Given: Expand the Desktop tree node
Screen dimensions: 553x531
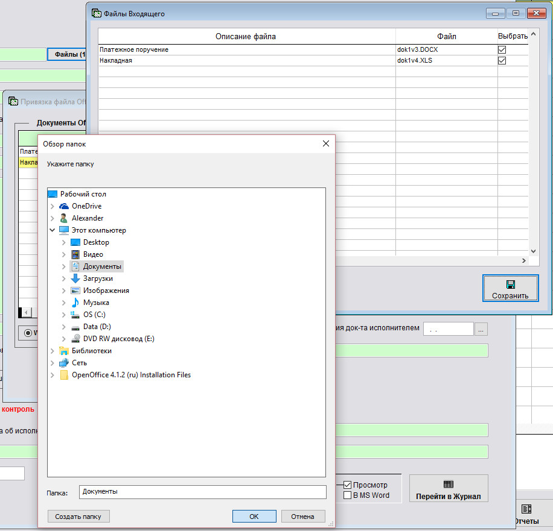Looking at the screenshot, I should 63,242.
